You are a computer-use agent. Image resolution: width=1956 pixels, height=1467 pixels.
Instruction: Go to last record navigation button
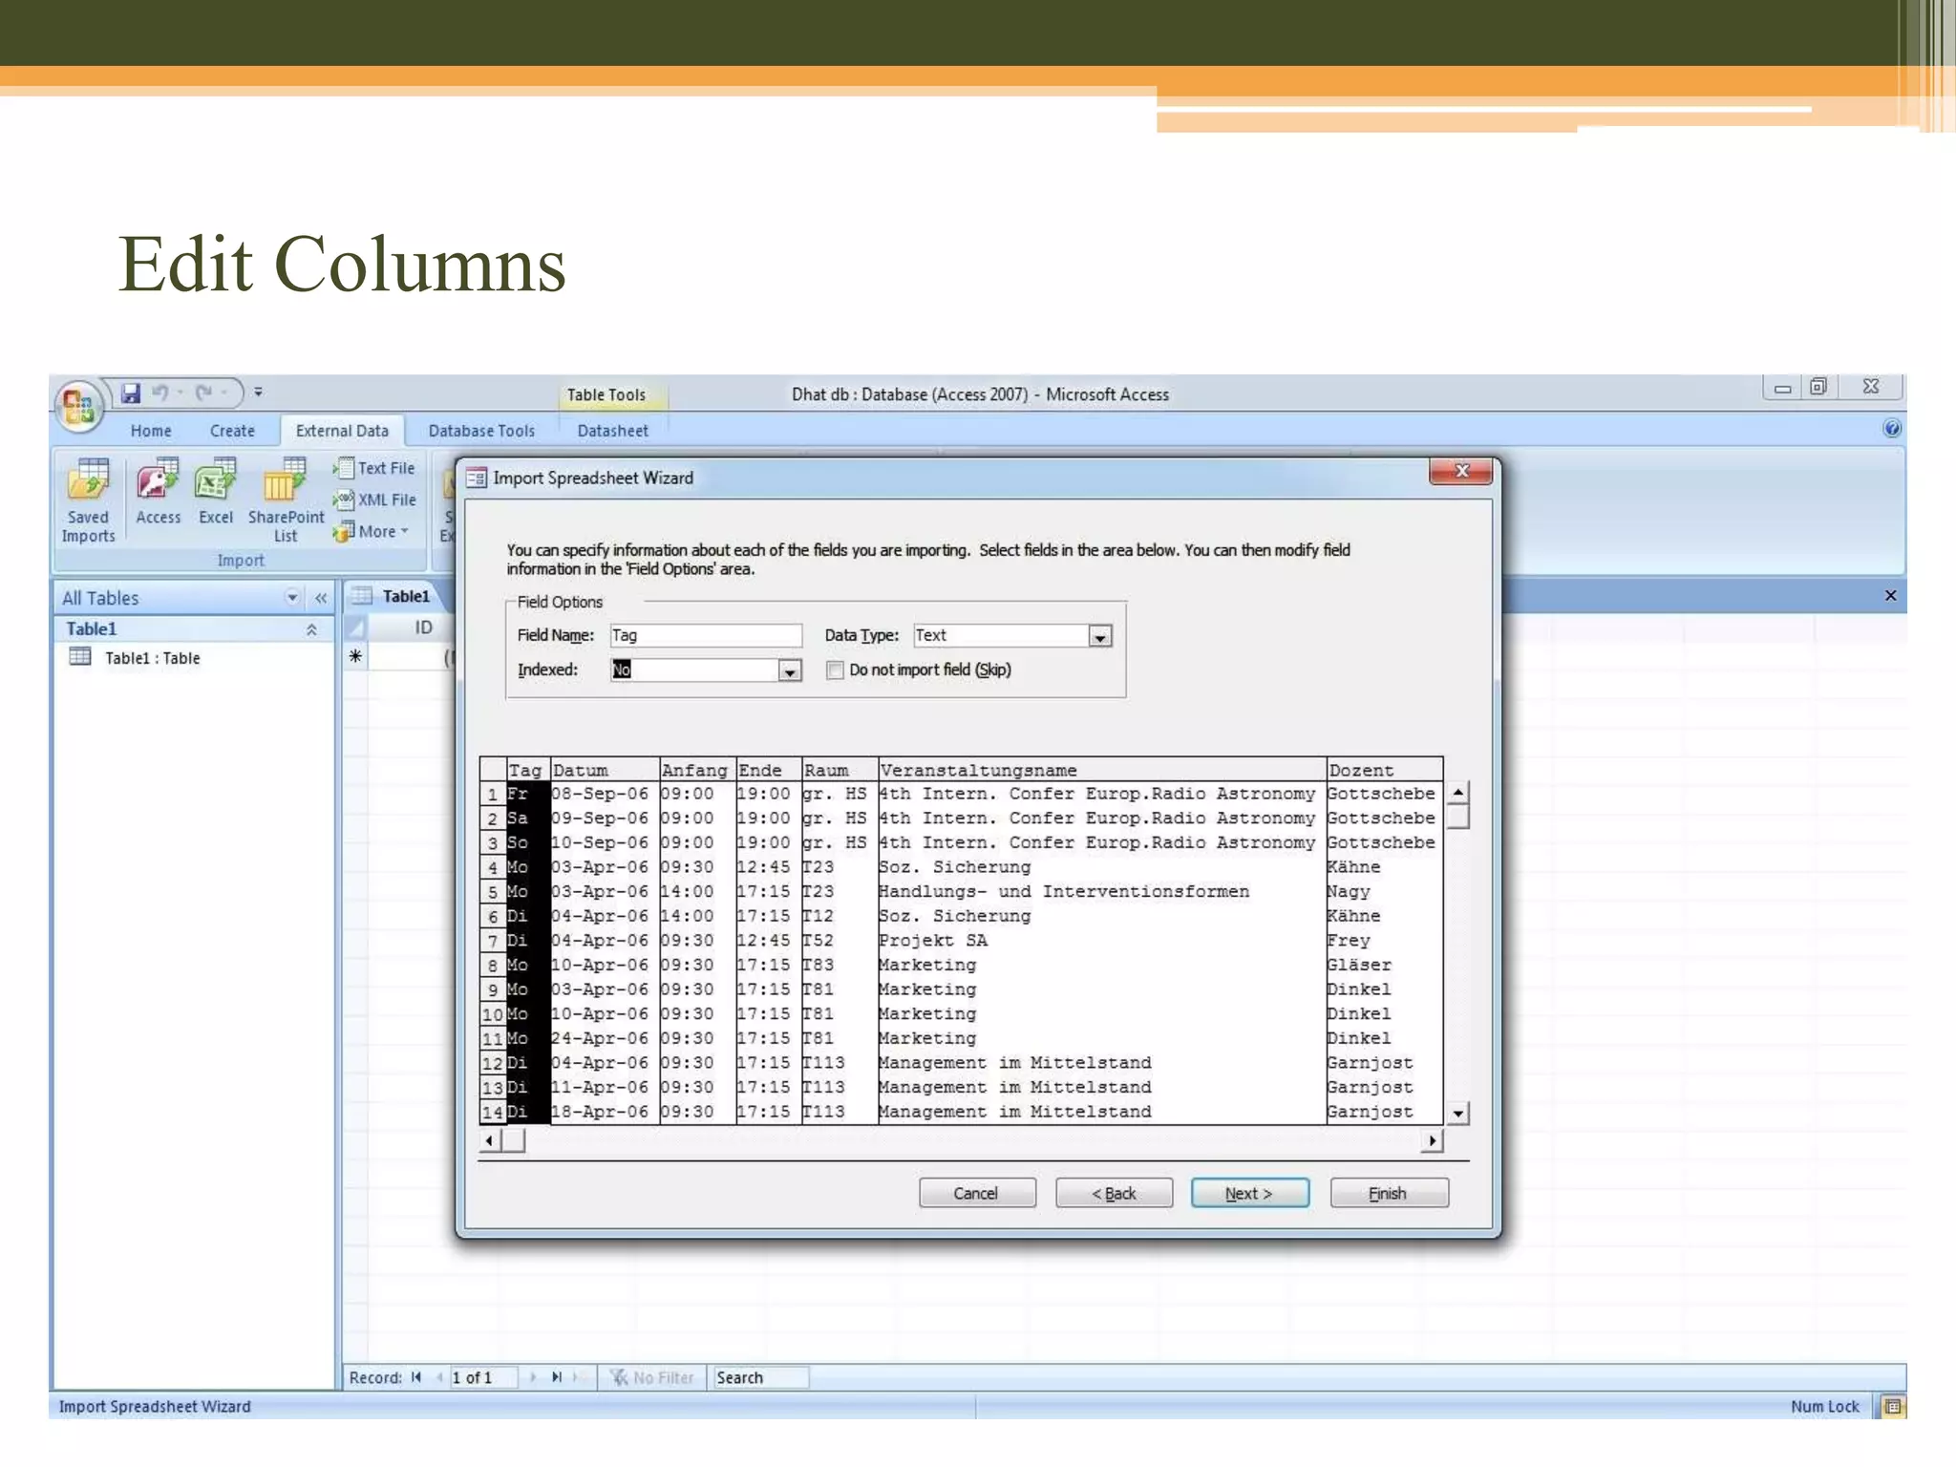pos(555,1377)
